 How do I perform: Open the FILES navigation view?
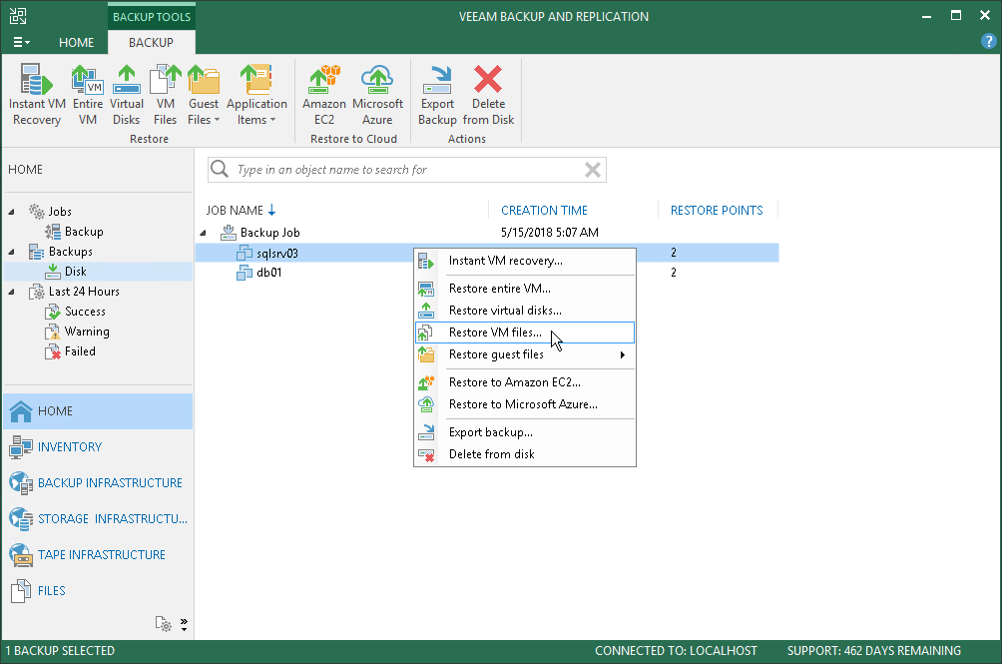[x=98, y=591]
